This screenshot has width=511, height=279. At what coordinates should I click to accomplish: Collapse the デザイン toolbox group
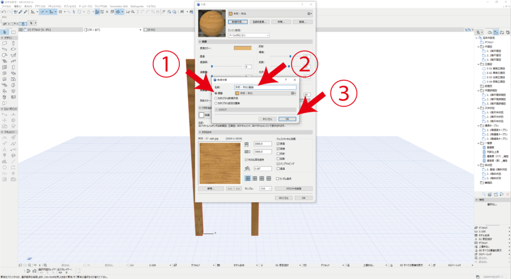pyautogui.click(x=2, y=38)
